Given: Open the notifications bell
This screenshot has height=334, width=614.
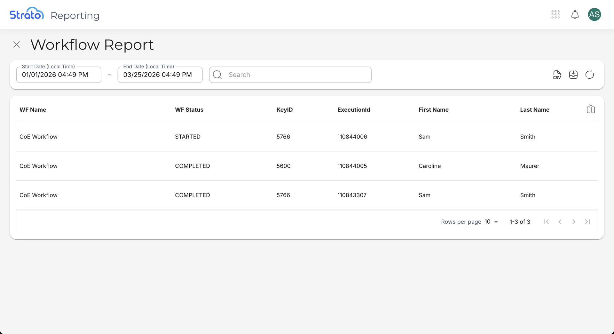Looking at the screenshot, I should 575,14.
